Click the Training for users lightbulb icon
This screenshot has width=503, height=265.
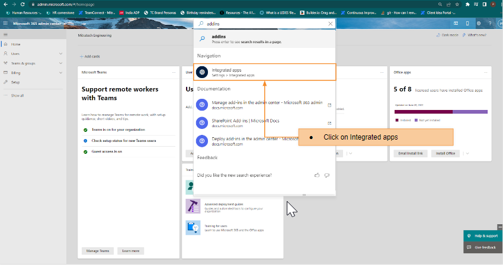coord(193,228)
